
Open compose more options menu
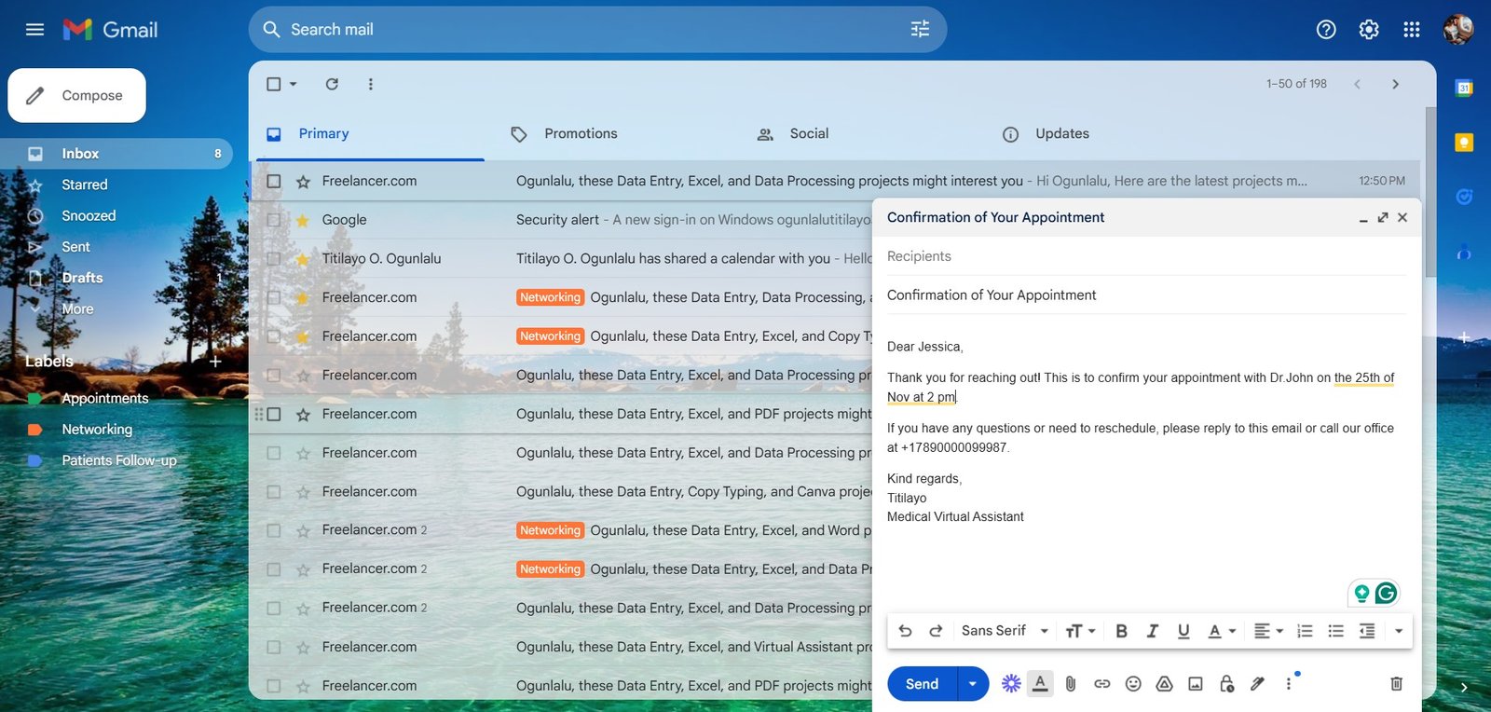click(1289, 684)
